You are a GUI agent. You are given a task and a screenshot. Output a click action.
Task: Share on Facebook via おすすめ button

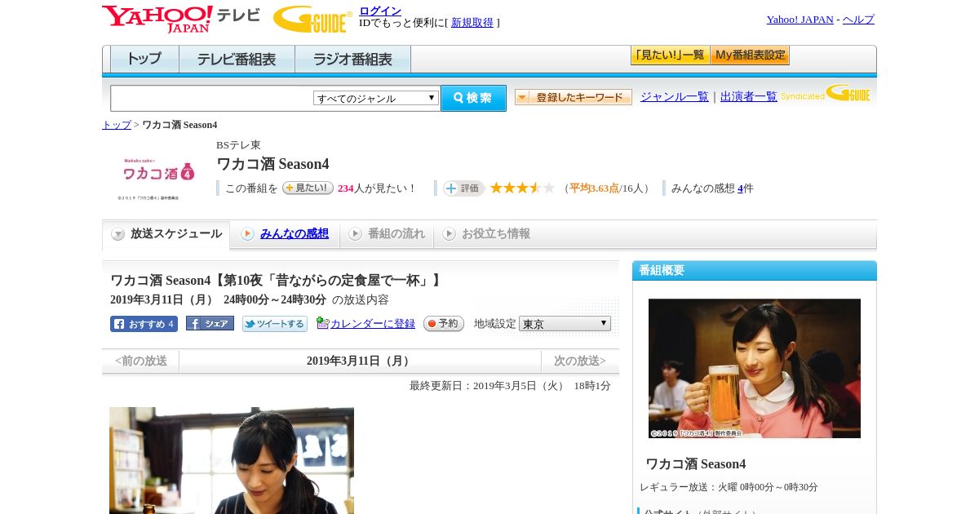(144, 324)
